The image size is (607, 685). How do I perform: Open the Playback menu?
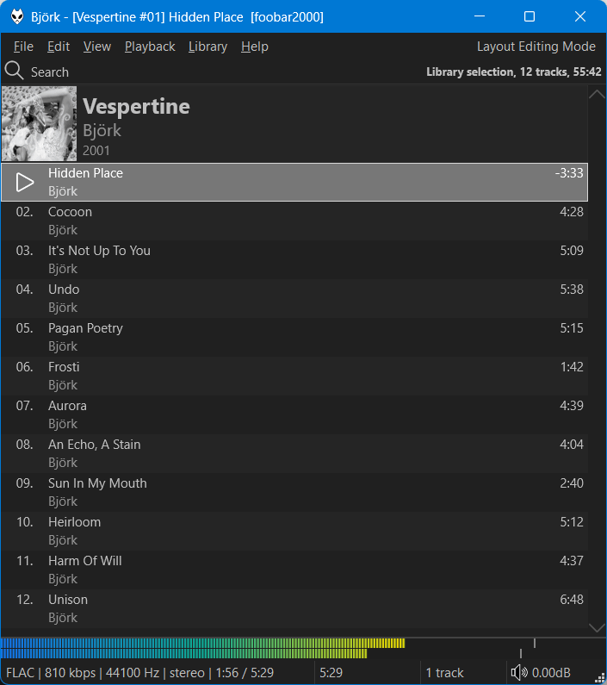(150, 47)
